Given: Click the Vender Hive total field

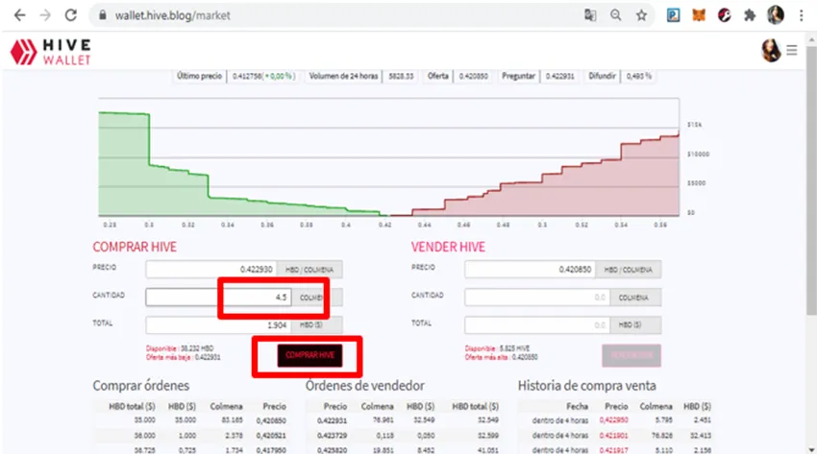Looking at the screenshot, I should point(537,325).
